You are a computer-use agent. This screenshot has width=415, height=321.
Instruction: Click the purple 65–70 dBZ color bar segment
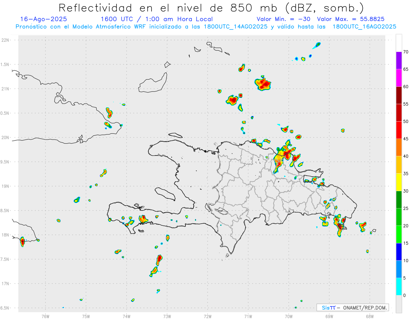399,60
